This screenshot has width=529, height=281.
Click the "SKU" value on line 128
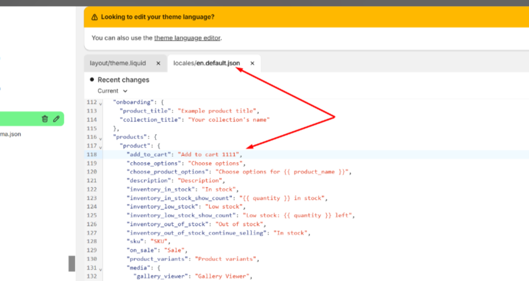point(159,241)
